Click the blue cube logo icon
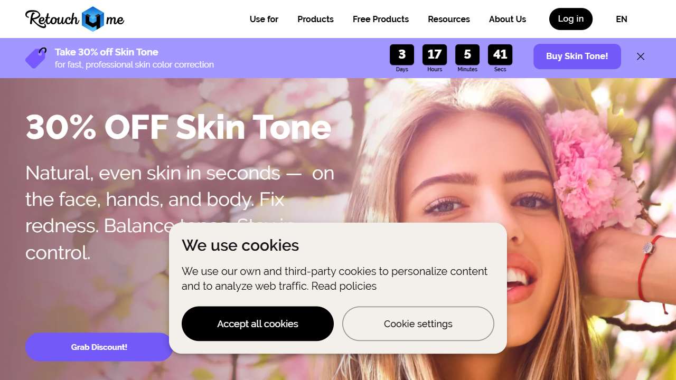The width and height of the screenshot is (676, 380). pyautogui.click(x=93, y=19)
